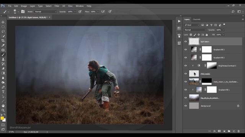Hide the misty moors layer

186,82
